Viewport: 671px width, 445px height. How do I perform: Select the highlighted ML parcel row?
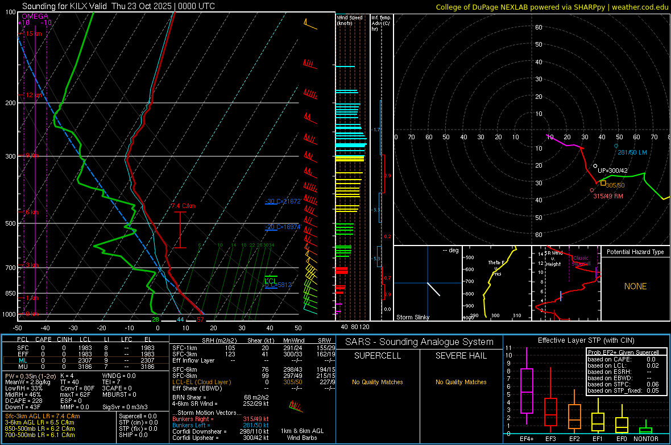pos(86,360)
